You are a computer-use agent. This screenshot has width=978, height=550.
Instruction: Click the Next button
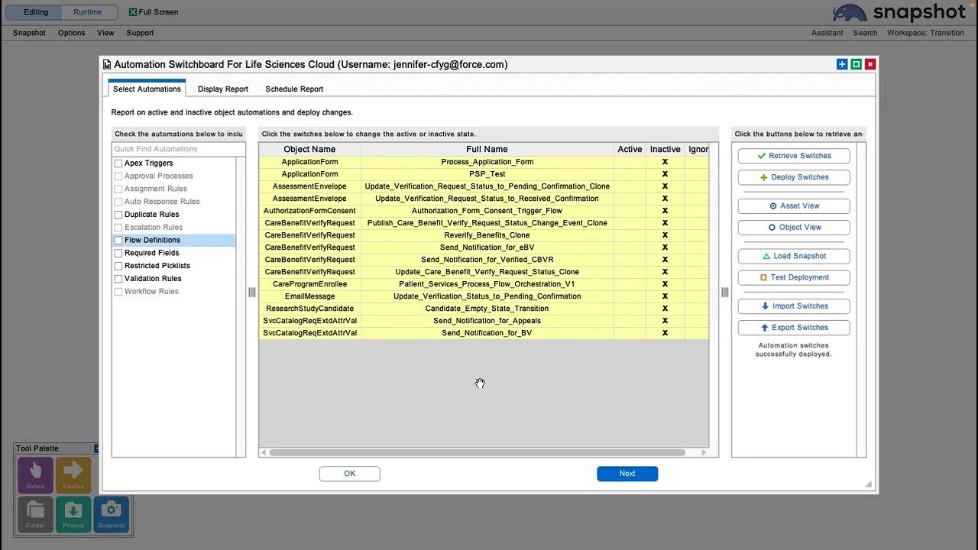point(627,474)
